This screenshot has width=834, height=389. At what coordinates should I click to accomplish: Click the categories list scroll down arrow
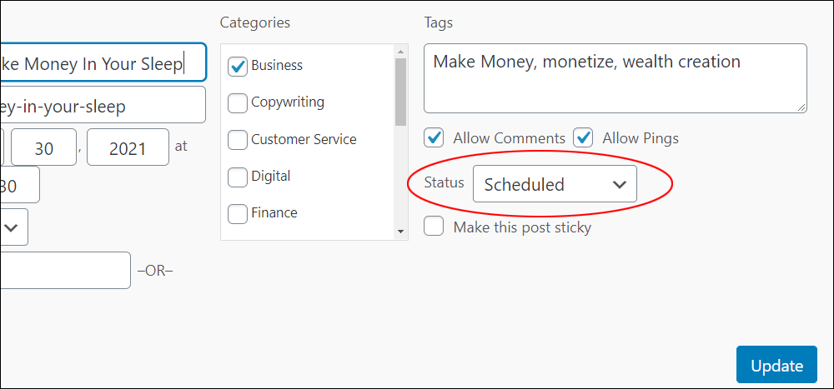click(x=400, y=232)
